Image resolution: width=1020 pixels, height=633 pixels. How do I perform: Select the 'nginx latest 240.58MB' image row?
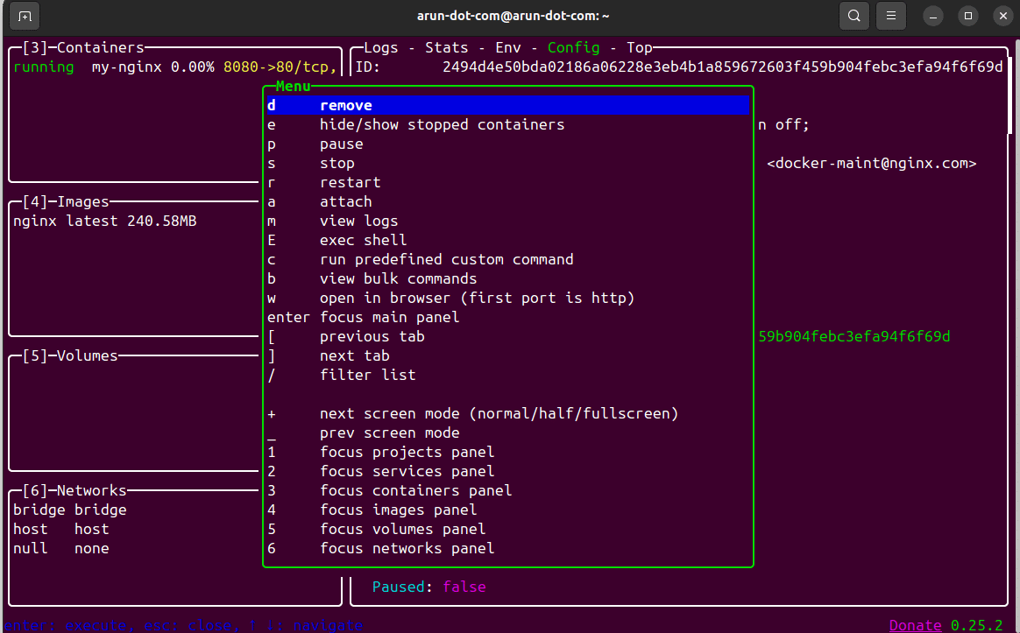tap(105, 221)
